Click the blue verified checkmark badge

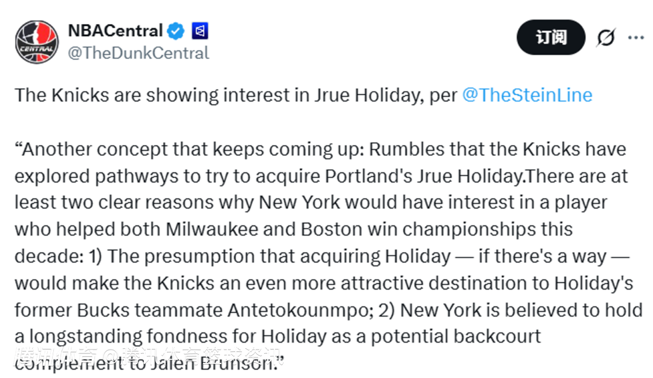[177, 30]
